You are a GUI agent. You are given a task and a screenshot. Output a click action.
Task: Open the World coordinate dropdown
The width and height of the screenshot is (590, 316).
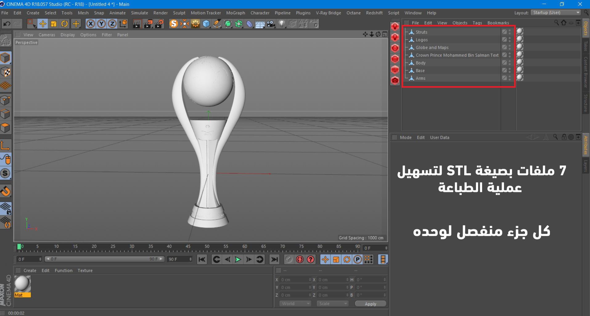295,304
